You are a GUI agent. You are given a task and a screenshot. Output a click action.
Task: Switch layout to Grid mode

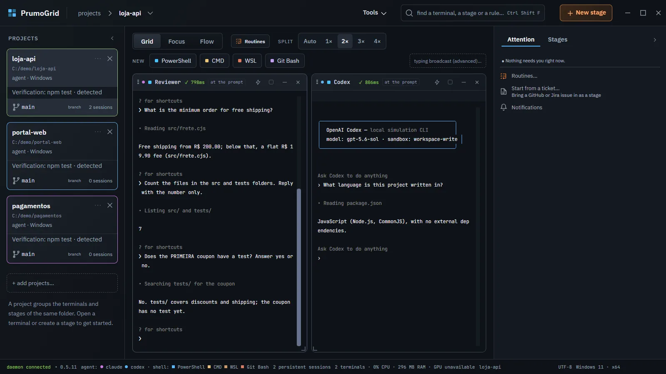tap(147, 42)
